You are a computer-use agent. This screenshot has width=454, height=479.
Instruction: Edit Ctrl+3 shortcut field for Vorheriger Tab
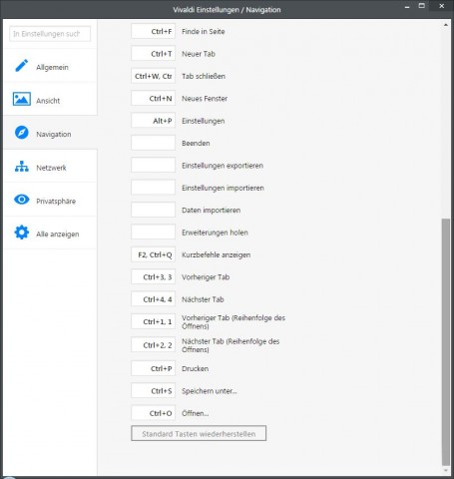[153, 277]
